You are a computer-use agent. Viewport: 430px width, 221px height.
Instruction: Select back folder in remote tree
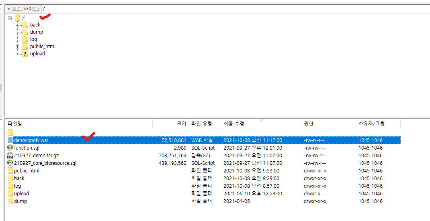tap(35, 24)
